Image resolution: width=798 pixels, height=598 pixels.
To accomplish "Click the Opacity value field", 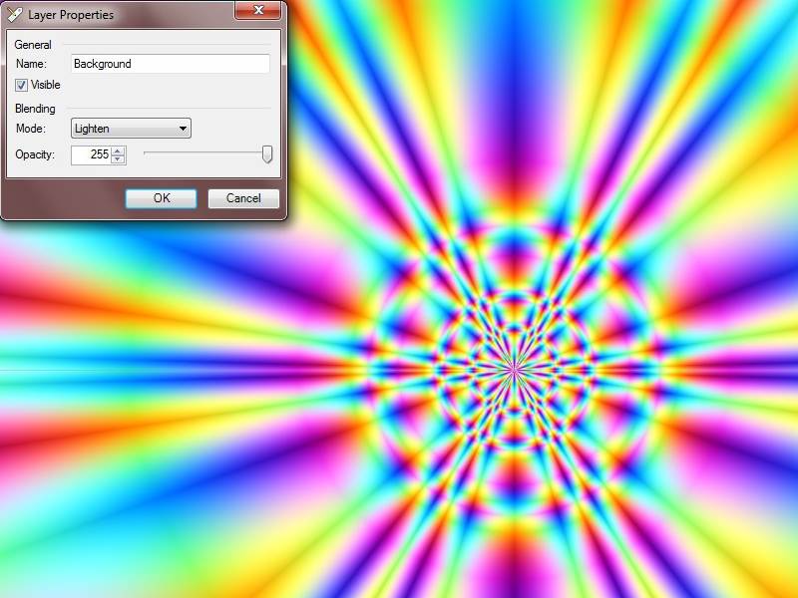I will (91, 154).
